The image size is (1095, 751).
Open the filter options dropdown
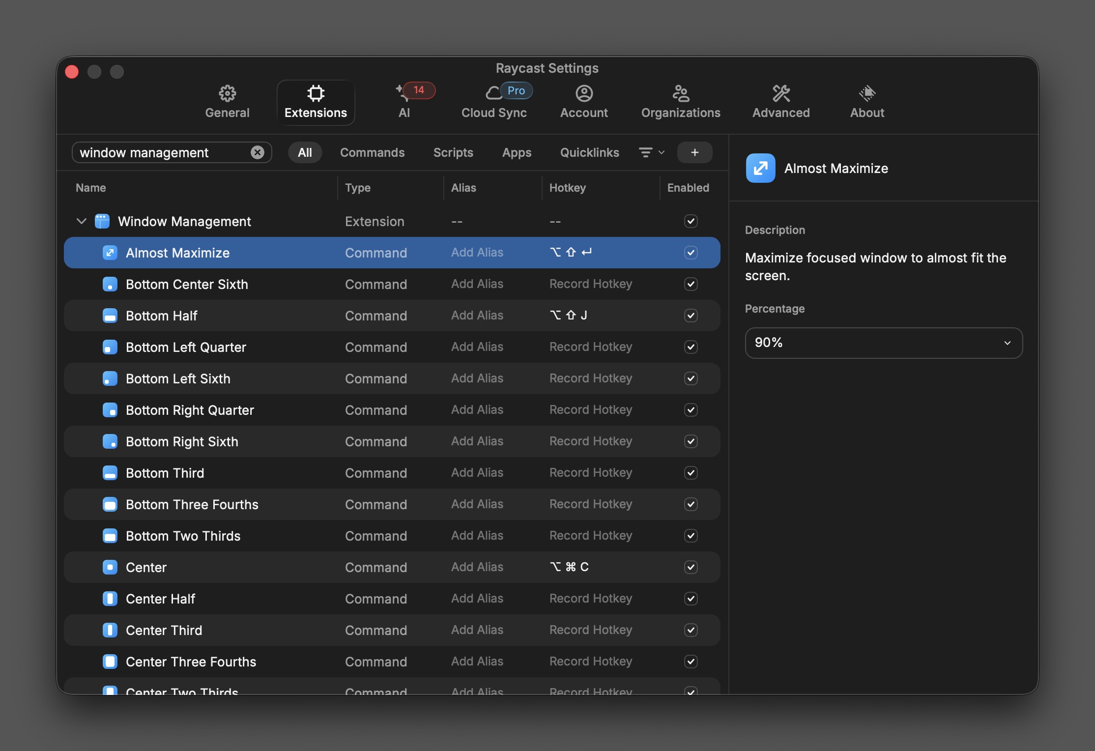(651, 152)
